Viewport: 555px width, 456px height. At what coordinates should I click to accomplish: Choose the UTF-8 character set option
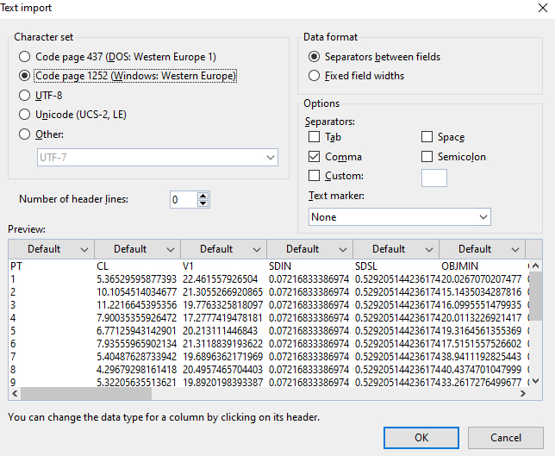pyautogui.click(x=26, y=95)
